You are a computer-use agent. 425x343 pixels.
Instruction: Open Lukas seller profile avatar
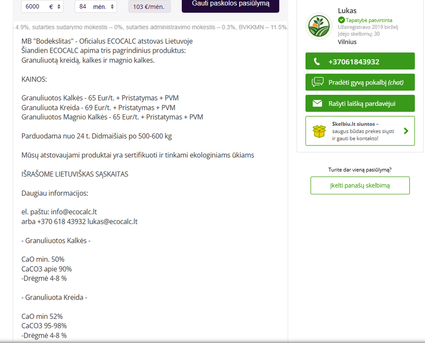pyautogui.click(x=319, y=26)
